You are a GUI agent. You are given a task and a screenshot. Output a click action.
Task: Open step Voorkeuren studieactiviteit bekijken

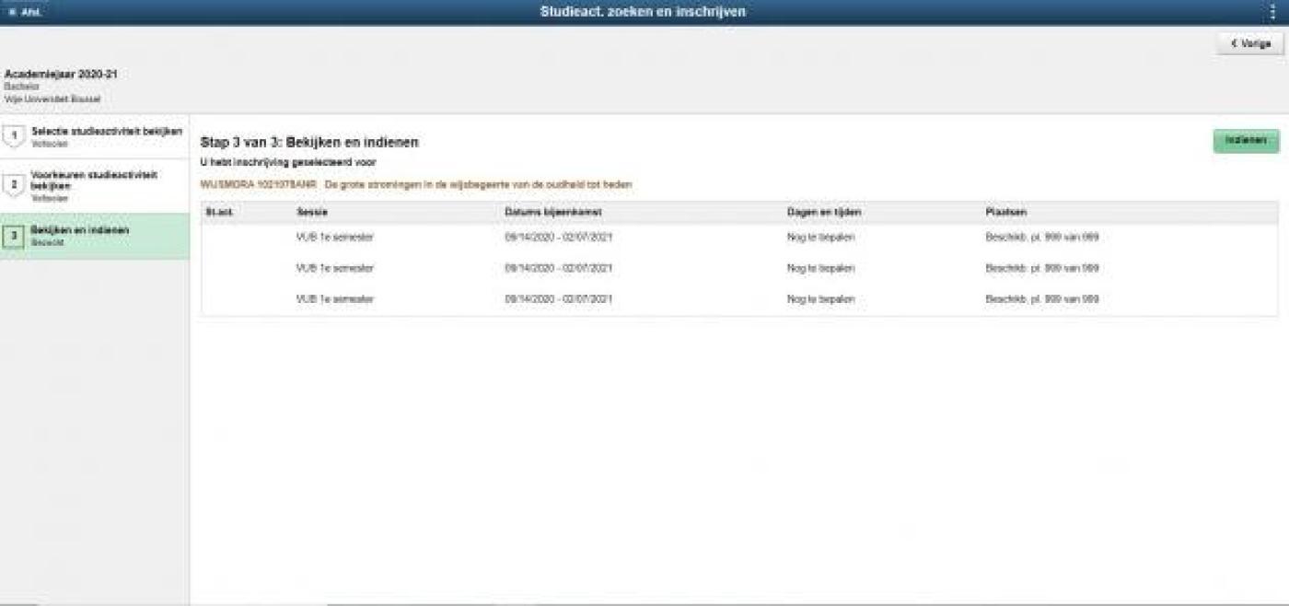click(95, 185)
